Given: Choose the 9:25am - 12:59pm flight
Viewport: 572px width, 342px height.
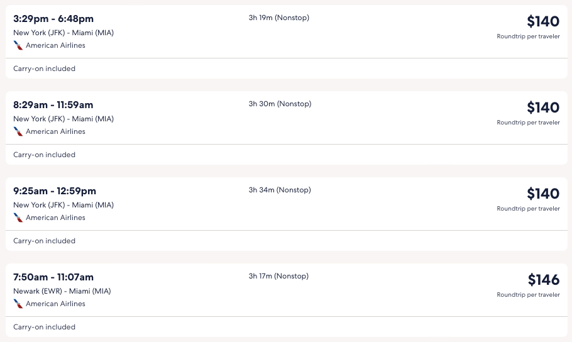Looking at the screenshot, I should (55, 191).
